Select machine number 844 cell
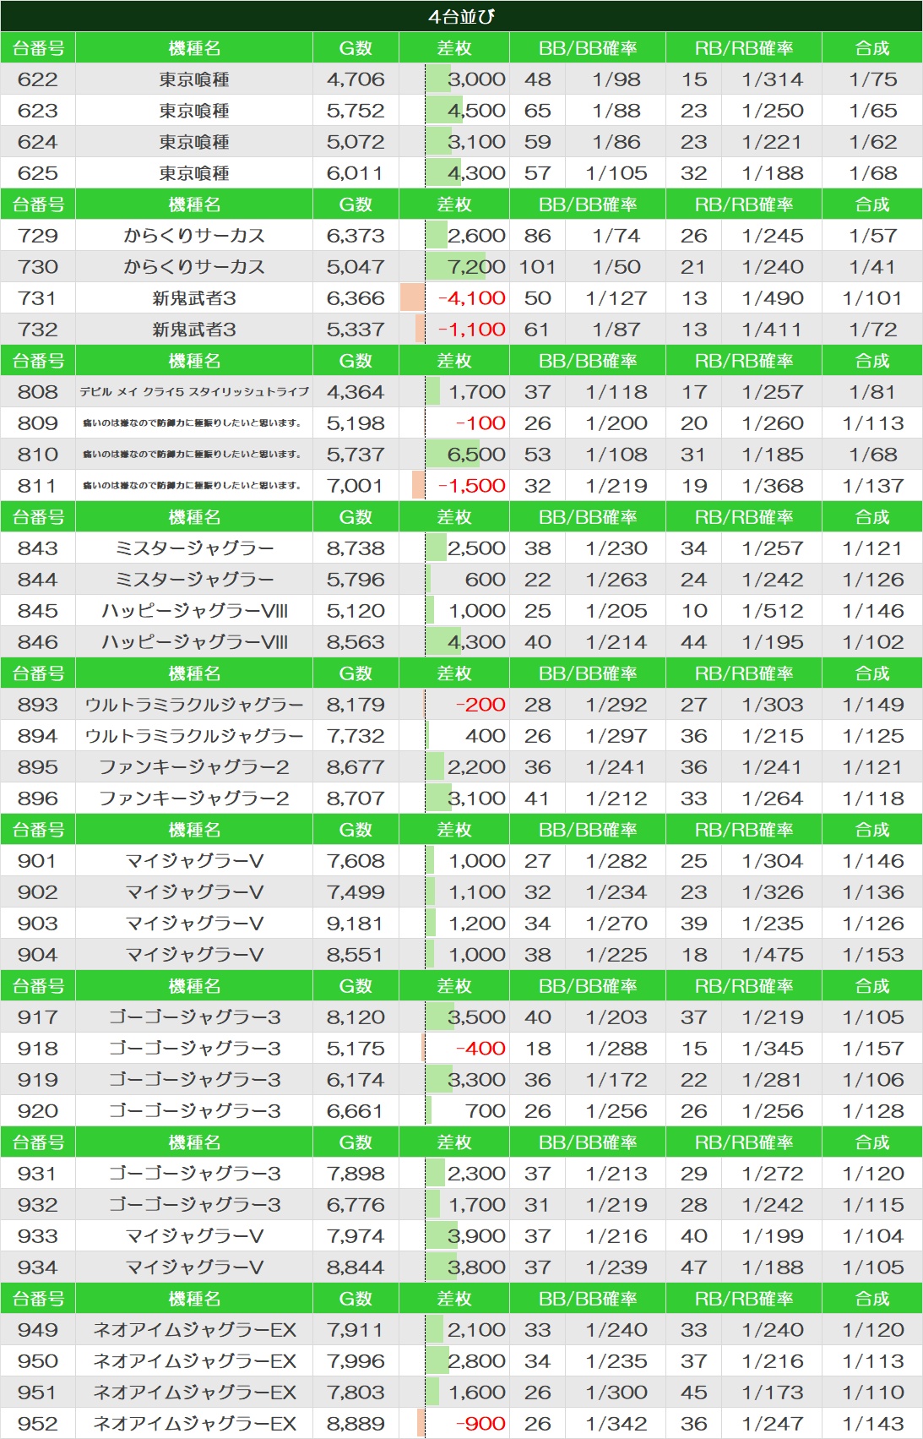This screenshot has height=1439, width=923. pos(38,580)
